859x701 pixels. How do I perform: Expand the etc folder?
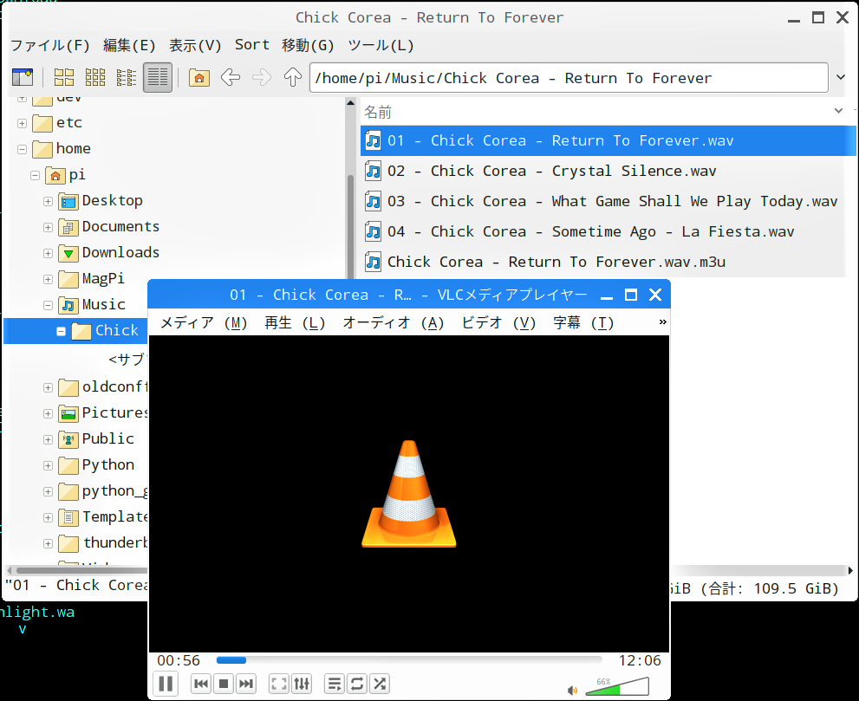(x=22, y=123)
